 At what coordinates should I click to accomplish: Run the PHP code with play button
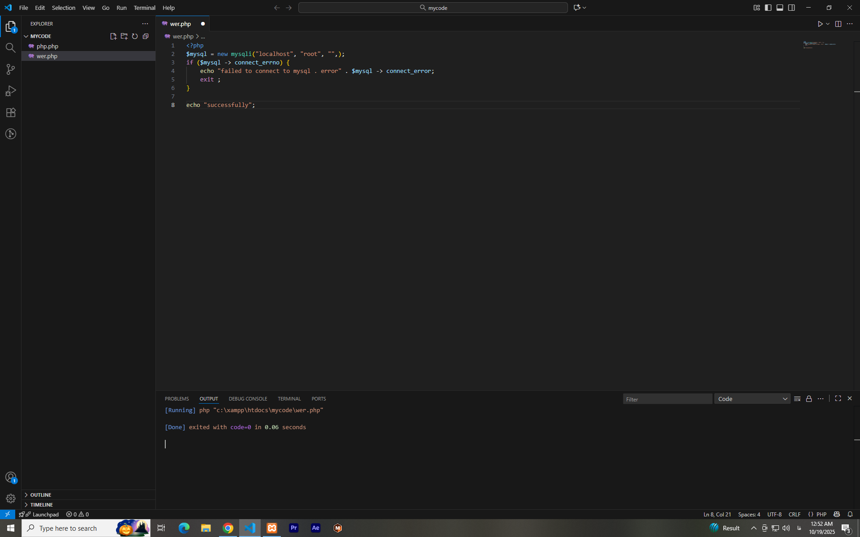(820, 24)
